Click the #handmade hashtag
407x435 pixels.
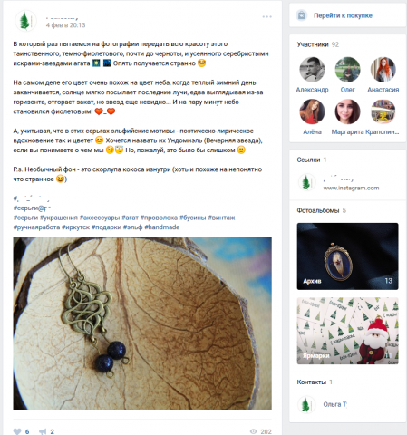pos(162,227)
